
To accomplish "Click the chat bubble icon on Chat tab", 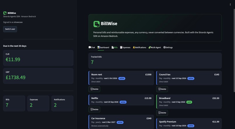I will click(90, 47).
